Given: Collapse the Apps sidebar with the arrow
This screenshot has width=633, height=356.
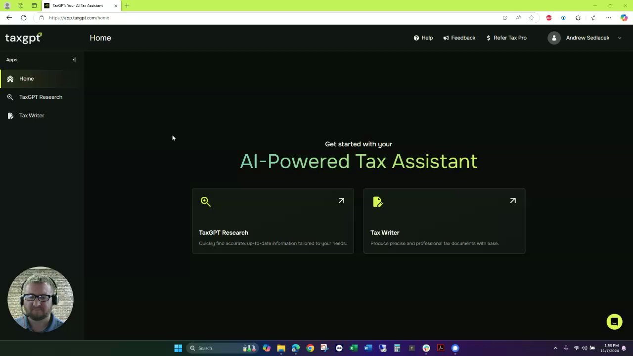Looking at the screenshot, I should coord(74,60).
